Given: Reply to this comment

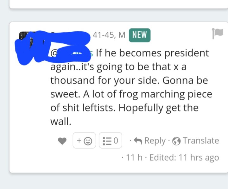Looking at the screenshot, I should 149,141.
